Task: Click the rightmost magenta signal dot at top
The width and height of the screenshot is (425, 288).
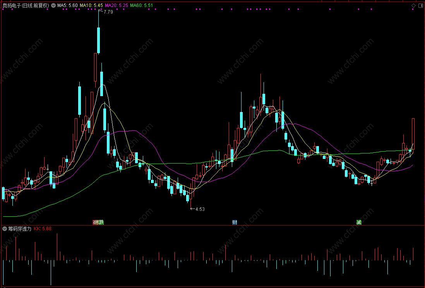Action: (x=413, y=9)
